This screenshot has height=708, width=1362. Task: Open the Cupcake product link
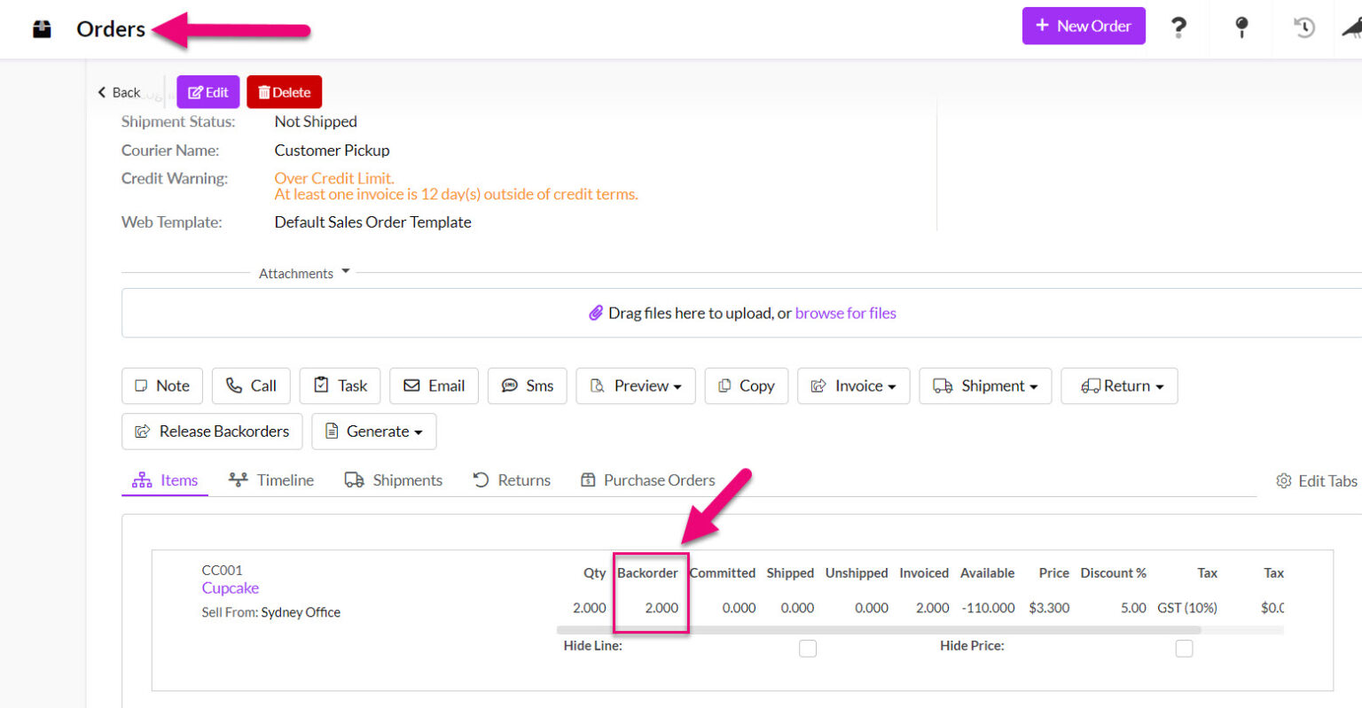(x=230, y=587)
